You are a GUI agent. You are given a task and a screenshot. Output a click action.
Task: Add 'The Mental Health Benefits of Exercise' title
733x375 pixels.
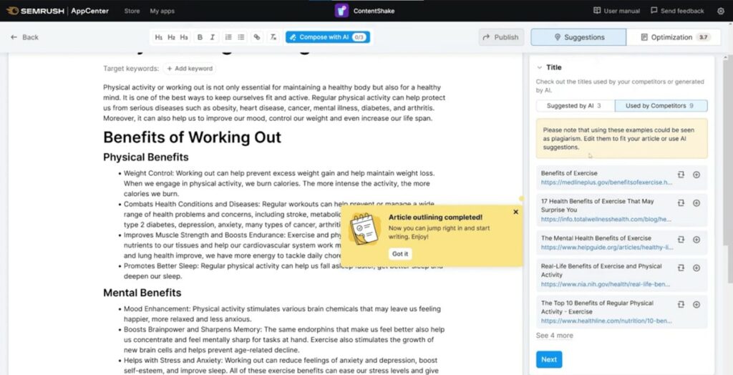(696, 240)
